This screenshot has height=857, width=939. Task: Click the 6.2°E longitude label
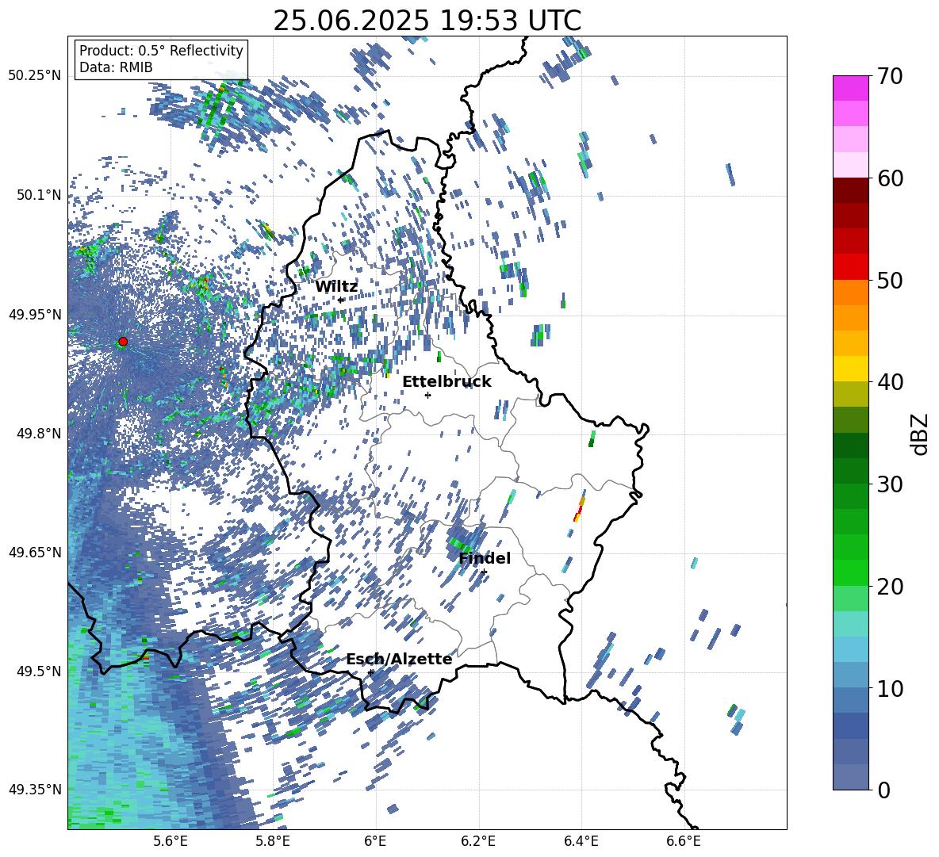pos(478,841)
